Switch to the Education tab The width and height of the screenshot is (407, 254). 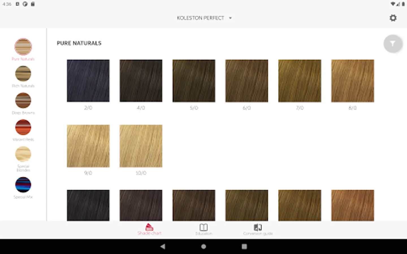203,229
